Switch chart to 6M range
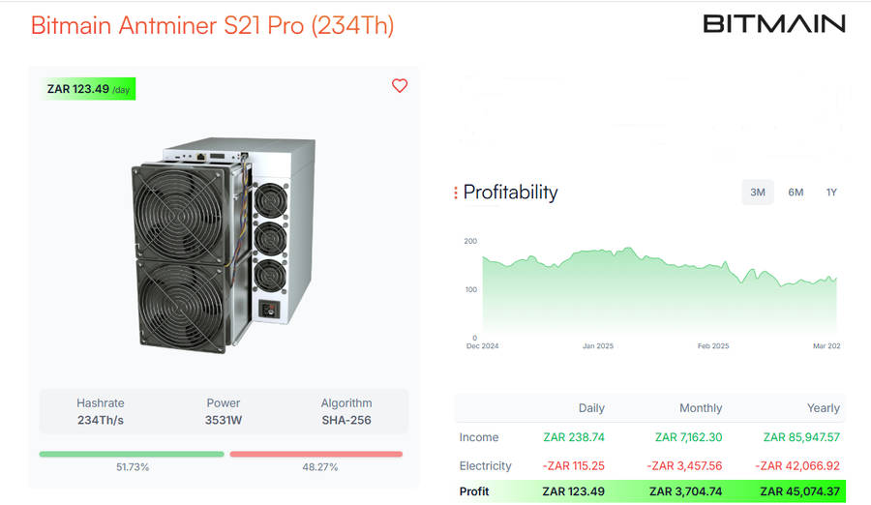Screen dimensions: 871x505 (796, 193)
